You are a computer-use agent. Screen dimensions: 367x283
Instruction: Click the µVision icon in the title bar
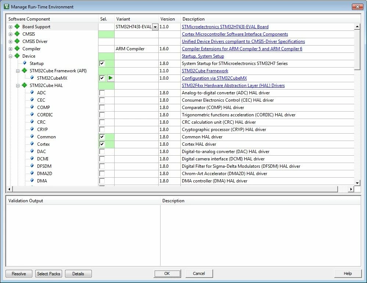pyautogui.click(x=7, y=7)
